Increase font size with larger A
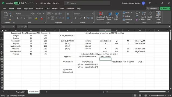The width and height of the screenshot is (172, 97). (x=40, y=14)
